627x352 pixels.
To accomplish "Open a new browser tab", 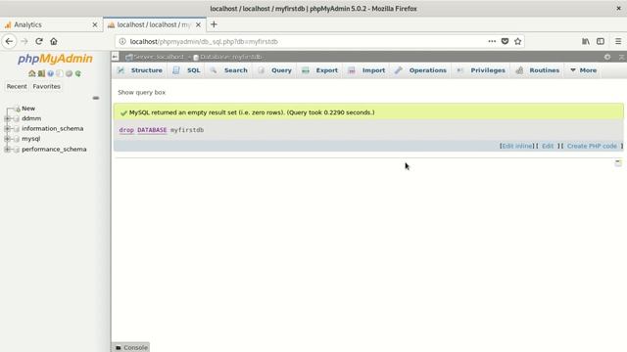I will point(214,24).
